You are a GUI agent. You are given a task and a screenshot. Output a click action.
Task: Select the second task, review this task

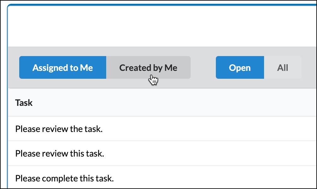[162, 153]
